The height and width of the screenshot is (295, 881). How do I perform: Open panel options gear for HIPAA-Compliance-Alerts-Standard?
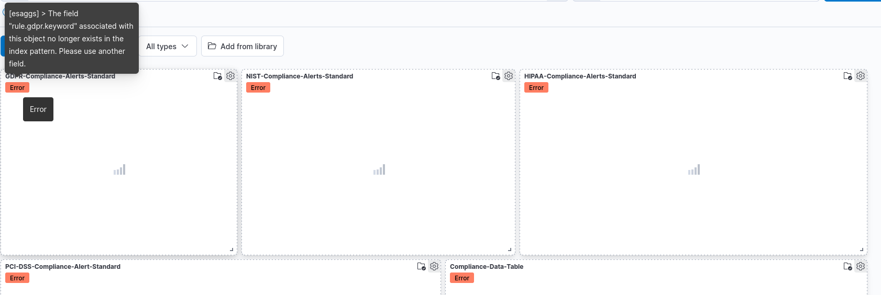861,76
